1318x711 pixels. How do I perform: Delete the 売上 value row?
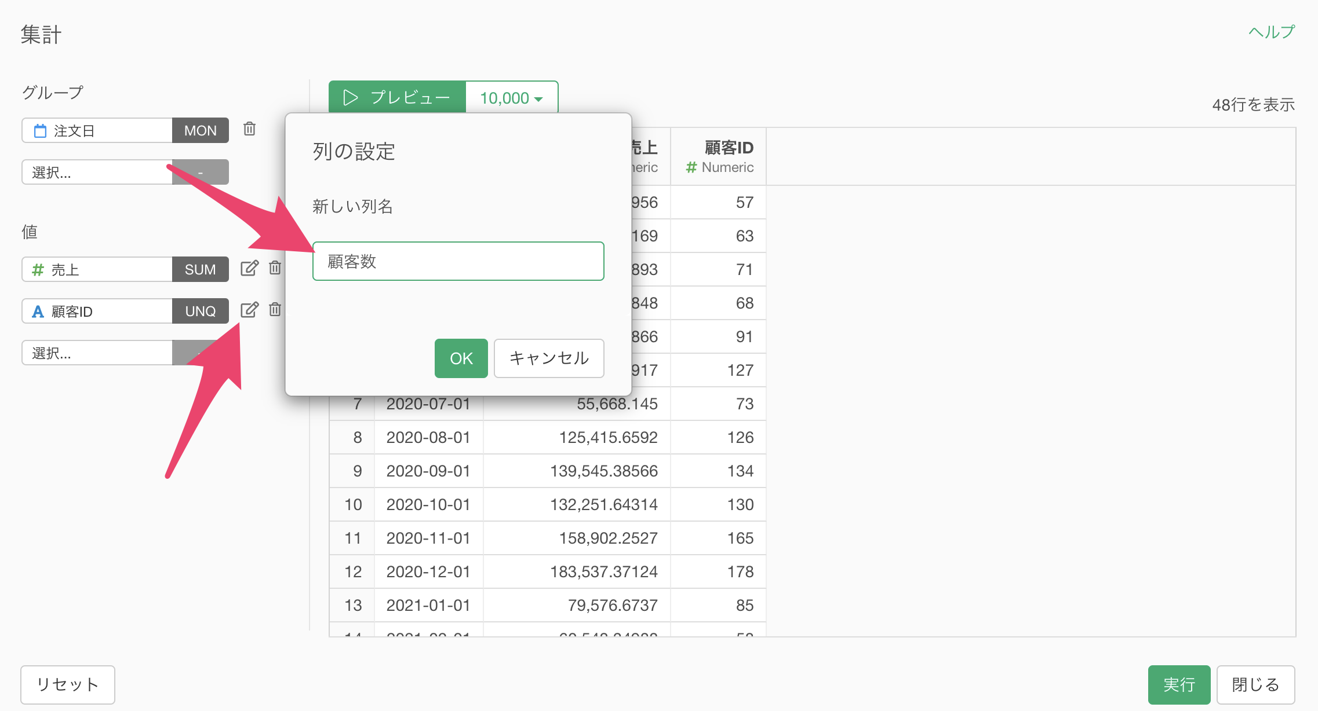coord(275,268)
